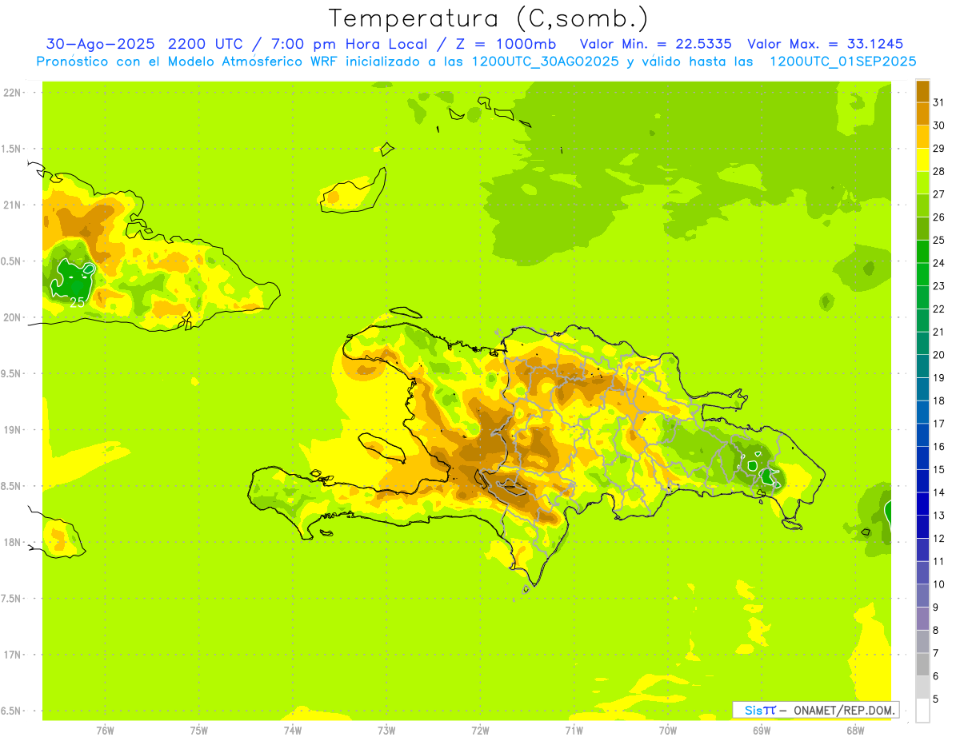
Task: Click the gray legend swatch between 6 and 7
Action: tap(922, 664)
